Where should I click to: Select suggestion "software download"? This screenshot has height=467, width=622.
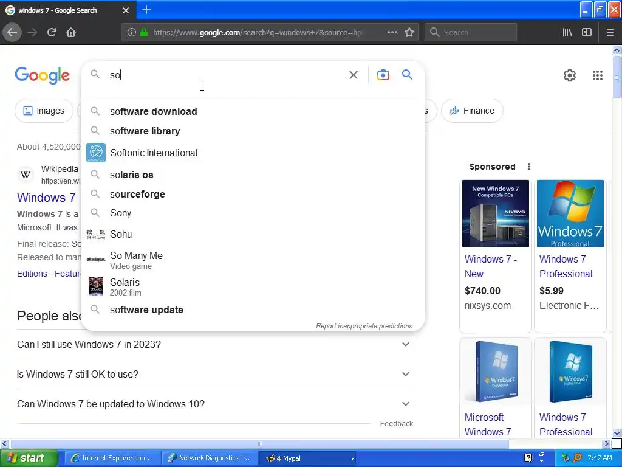point(252,112)
